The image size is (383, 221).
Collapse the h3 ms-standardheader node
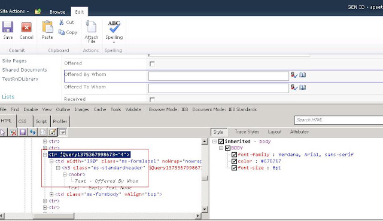[58, 168]
